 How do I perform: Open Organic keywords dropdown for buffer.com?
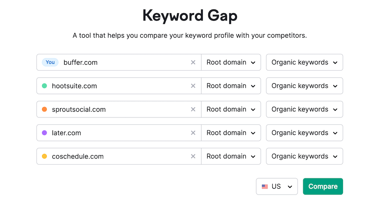(x=304, y=62)
